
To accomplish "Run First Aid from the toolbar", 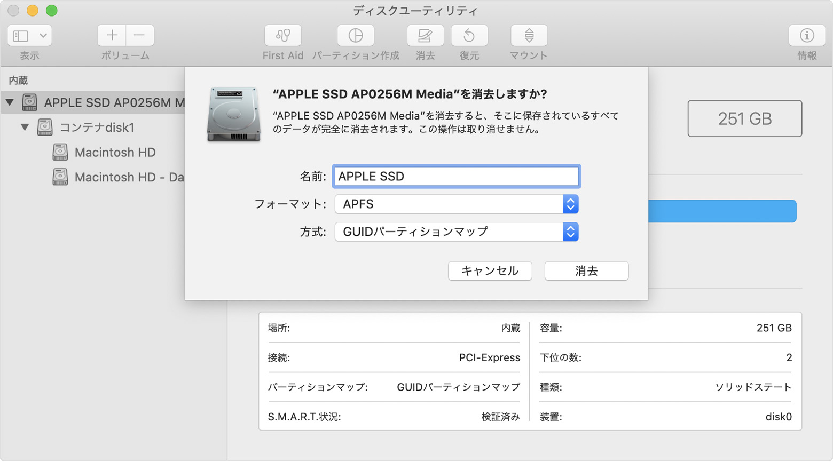I will coord(283,36).
